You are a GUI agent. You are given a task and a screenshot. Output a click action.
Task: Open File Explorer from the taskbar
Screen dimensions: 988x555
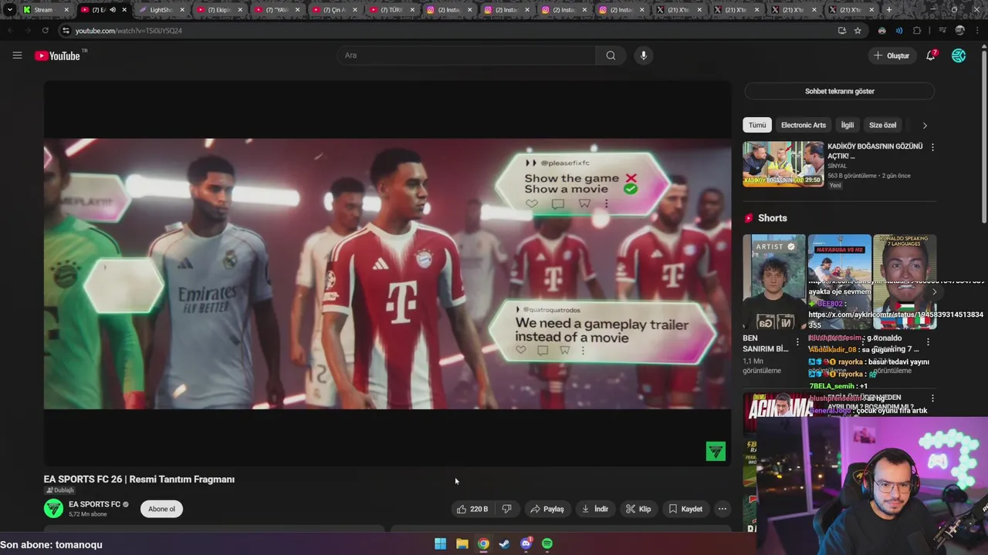click(462, 544)
